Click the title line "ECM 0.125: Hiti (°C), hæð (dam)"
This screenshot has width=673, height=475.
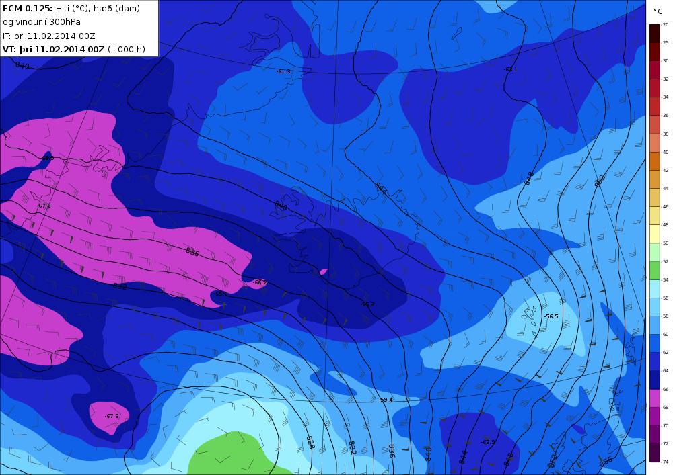[71, 8]
